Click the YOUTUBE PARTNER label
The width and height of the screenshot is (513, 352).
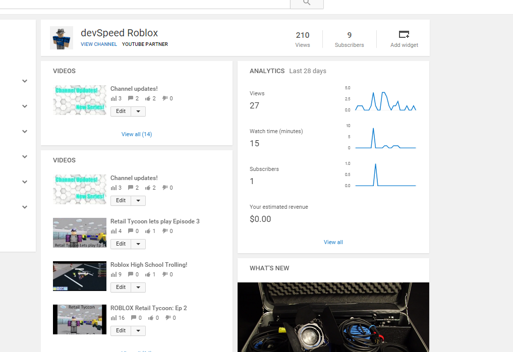click(145, 44)
